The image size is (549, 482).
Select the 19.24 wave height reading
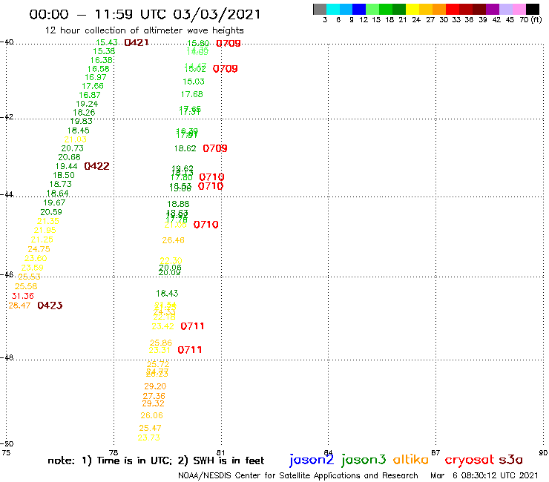click(x=87, y=104)
